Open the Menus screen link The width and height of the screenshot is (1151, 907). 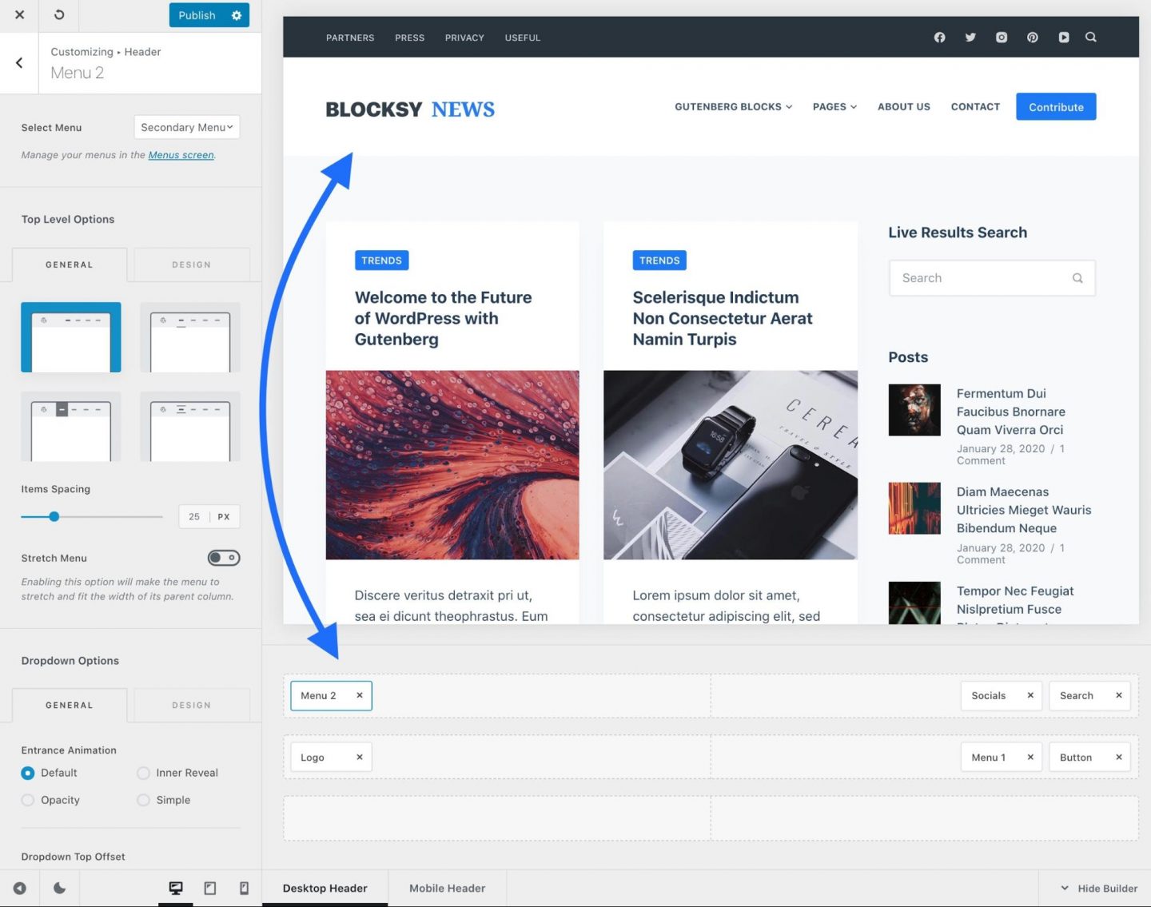[181, 155]
